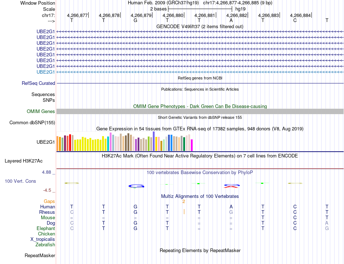
Task: Click the chr17: ruler label
Action: pos(48,15)
